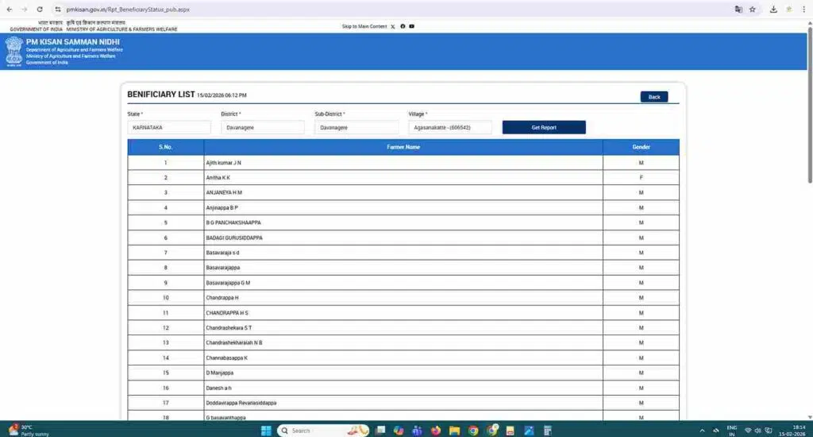The height and width of the screenshot is (437, 813).
Task: Select farmer name CHANDRAPPA H S
Action: tap(227, 313)
